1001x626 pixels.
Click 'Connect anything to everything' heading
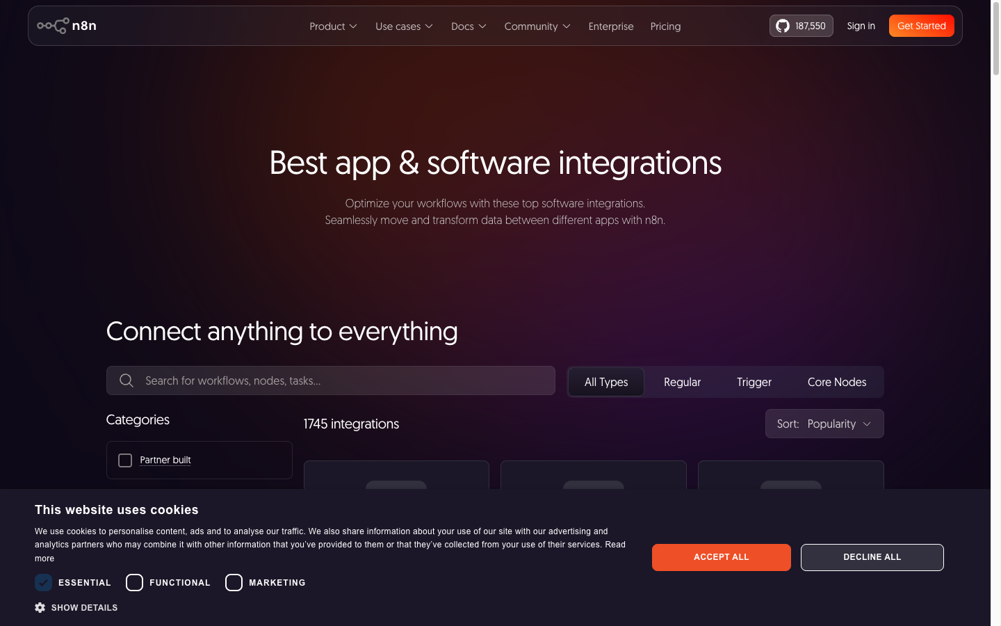pyautogui.click(x=282, y=331)
